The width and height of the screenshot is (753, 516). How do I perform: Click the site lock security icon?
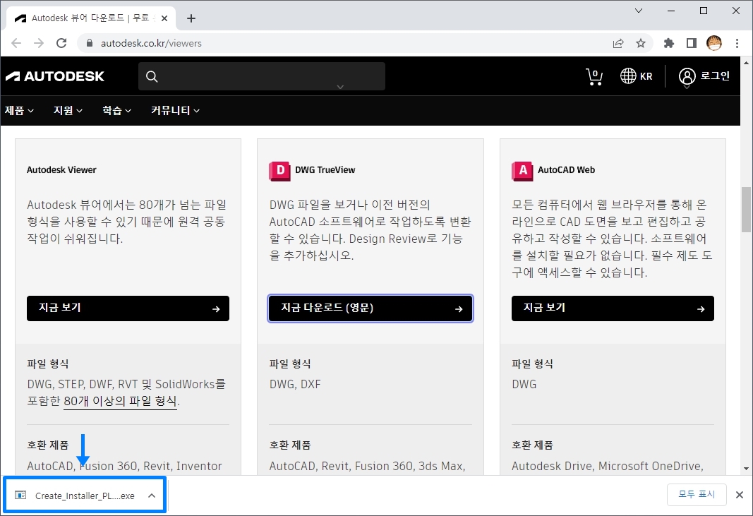pyautogui.click(x=89, y=43)
